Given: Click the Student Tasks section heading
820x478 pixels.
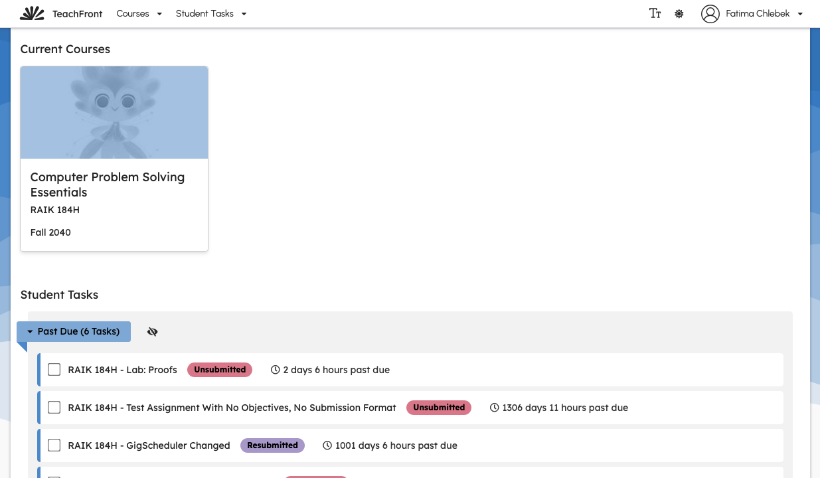Looking at the screenshot, I should tap(59, 295).
